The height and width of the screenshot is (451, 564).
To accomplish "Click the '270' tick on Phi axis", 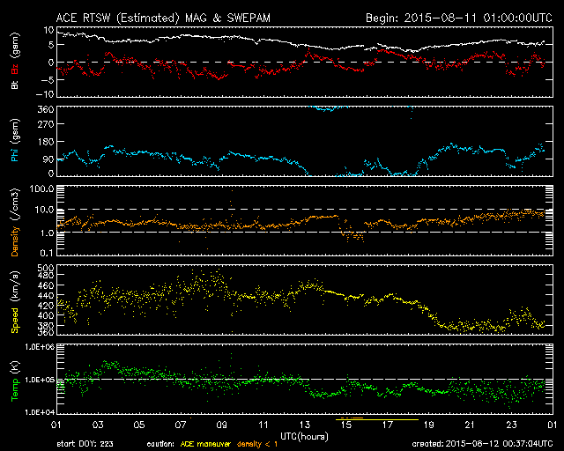I will [x=46, y=124].
